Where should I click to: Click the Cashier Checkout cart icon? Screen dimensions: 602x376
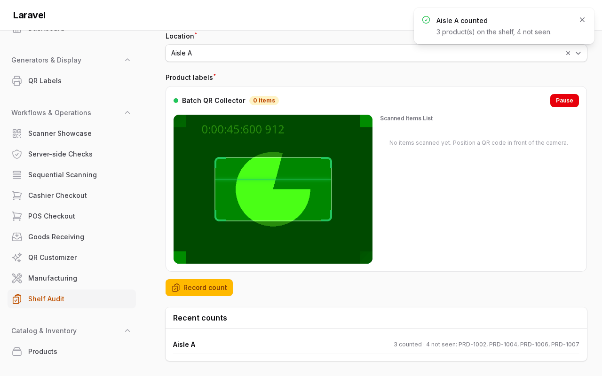click(17, 196)
